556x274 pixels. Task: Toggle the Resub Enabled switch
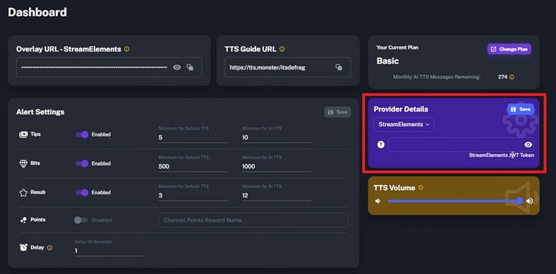[82, 192]
